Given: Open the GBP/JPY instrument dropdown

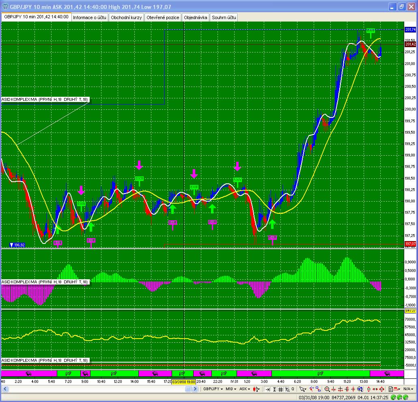Looking at the screenshot, I should pyautogui.click(x=213, y=389).
